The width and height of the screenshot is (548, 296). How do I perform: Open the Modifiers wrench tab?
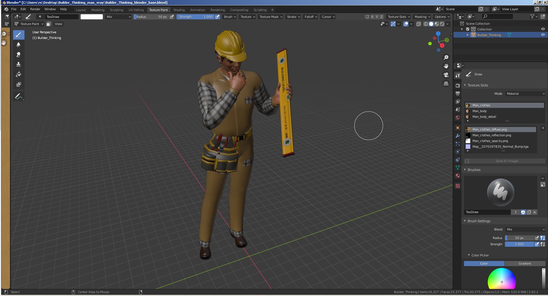pyautogui.click(x=458, y=136)
